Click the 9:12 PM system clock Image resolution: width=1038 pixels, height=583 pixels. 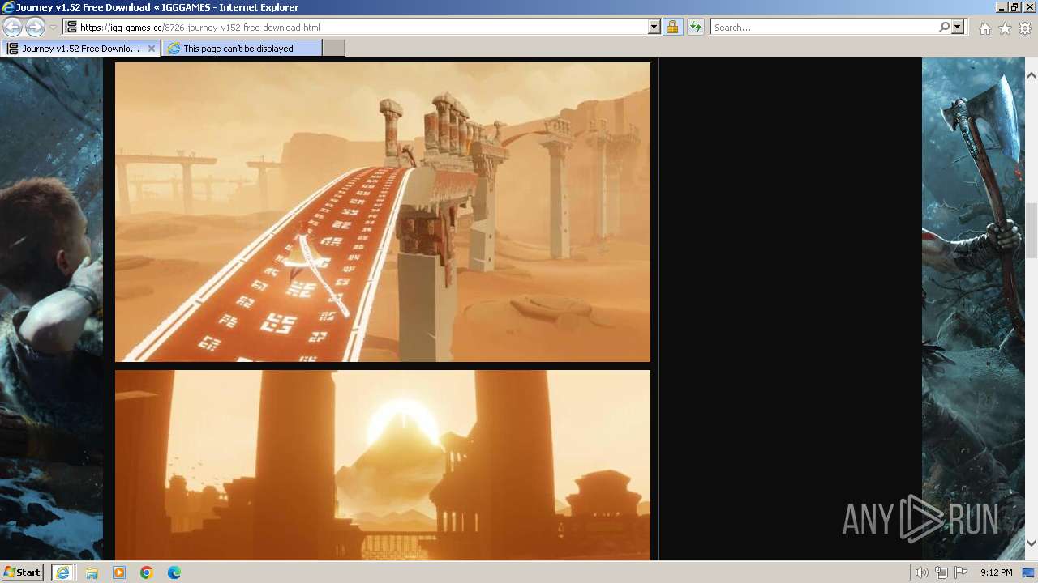997,572
